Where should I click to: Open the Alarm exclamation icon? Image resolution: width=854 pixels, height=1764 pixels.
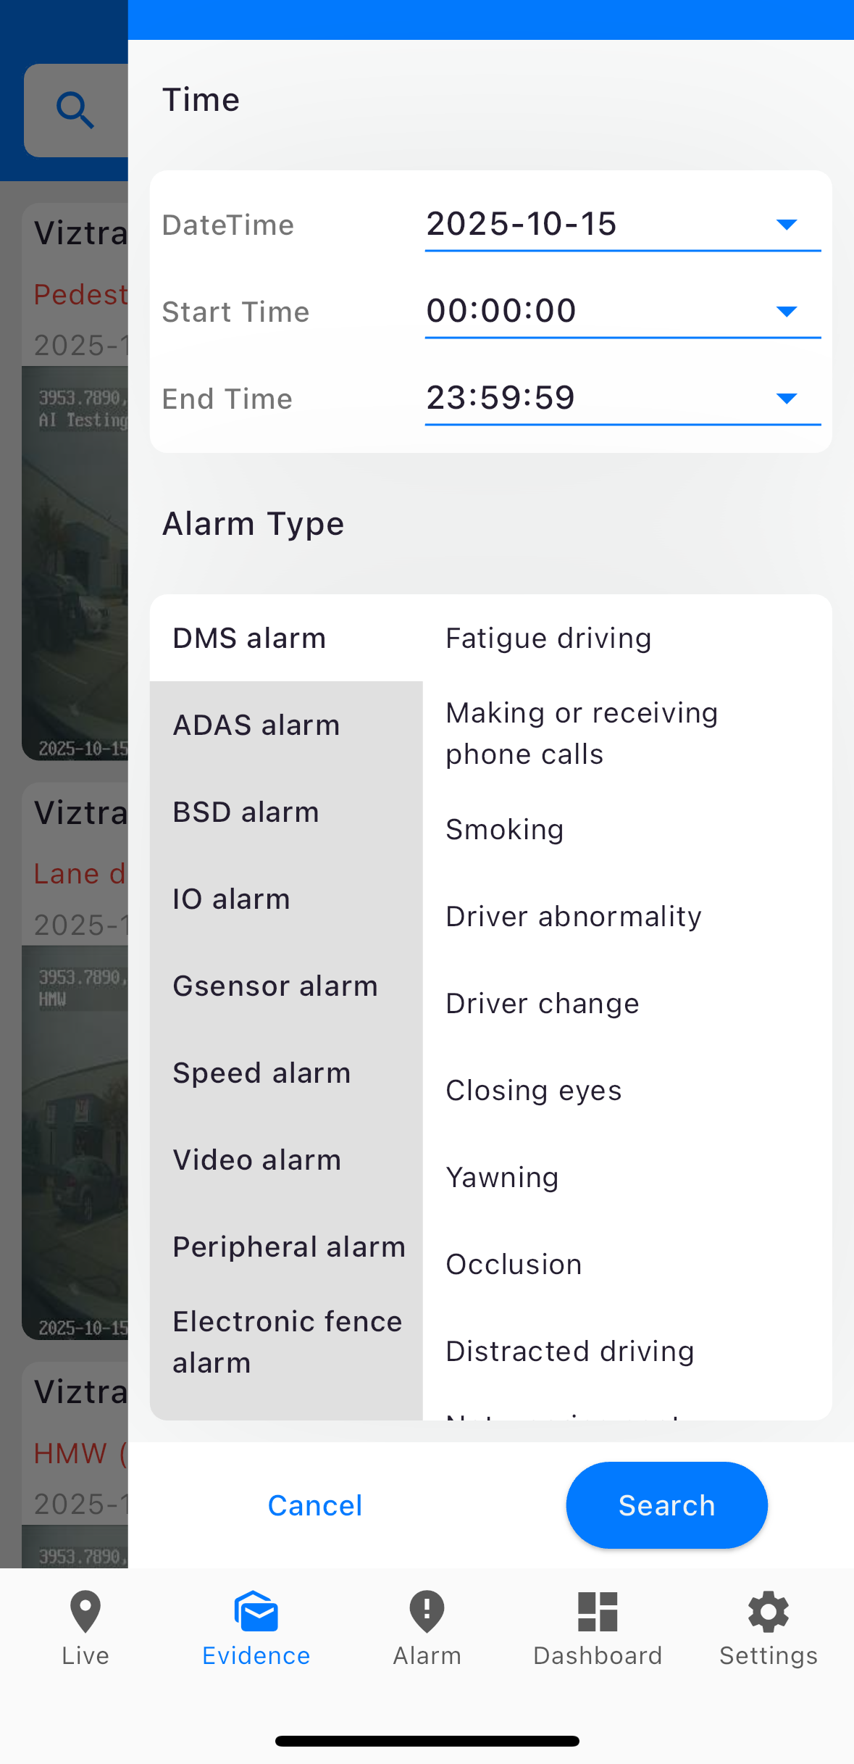[x=427, y=1612]
